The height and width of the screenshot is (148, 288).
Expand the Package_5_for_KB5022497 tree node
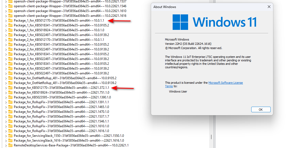coord(6,73)
